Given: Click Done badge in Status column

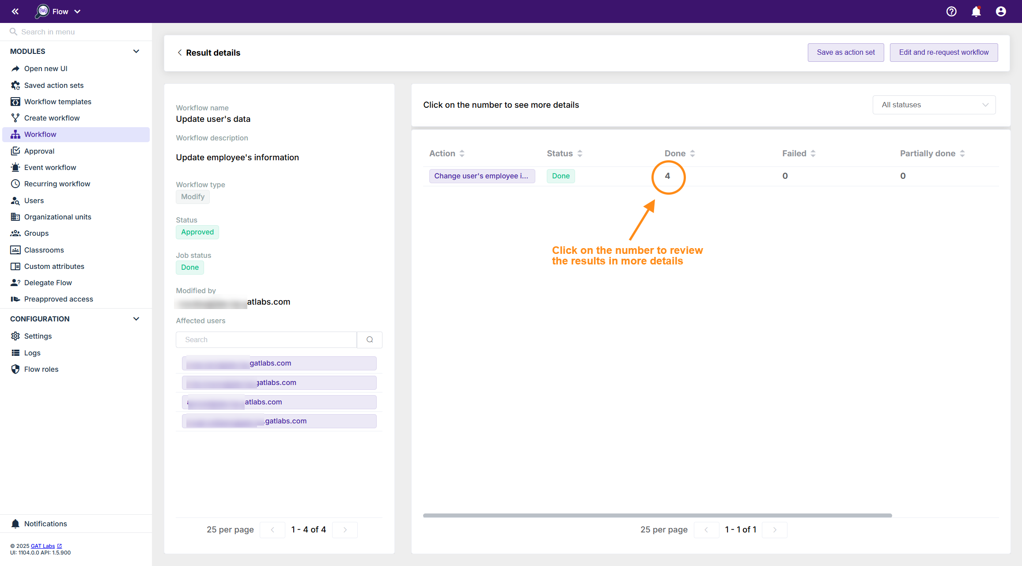Looking at the screenshot, I should (561, 176).
